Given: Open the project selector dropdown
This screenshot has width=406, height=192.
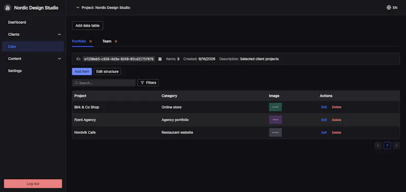Looking at the screenshot, I should 103,8.
